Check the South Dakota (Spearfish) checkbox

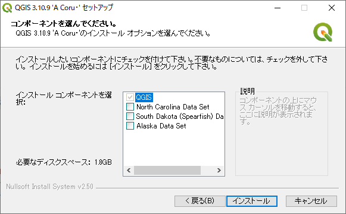(130, 117)
